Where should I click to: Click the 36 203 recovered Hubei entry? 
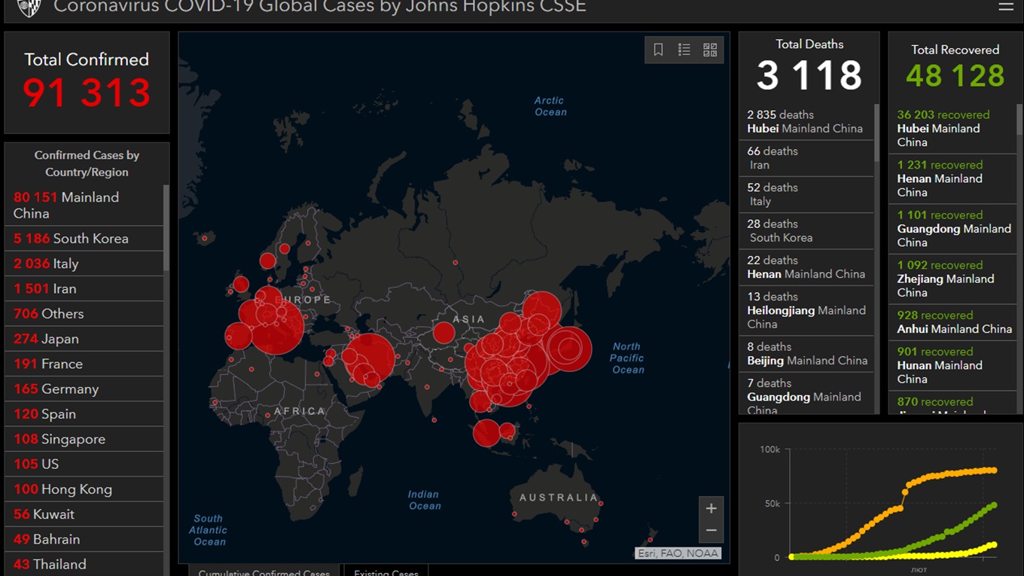pyautogui.click(x=953, y=129)
